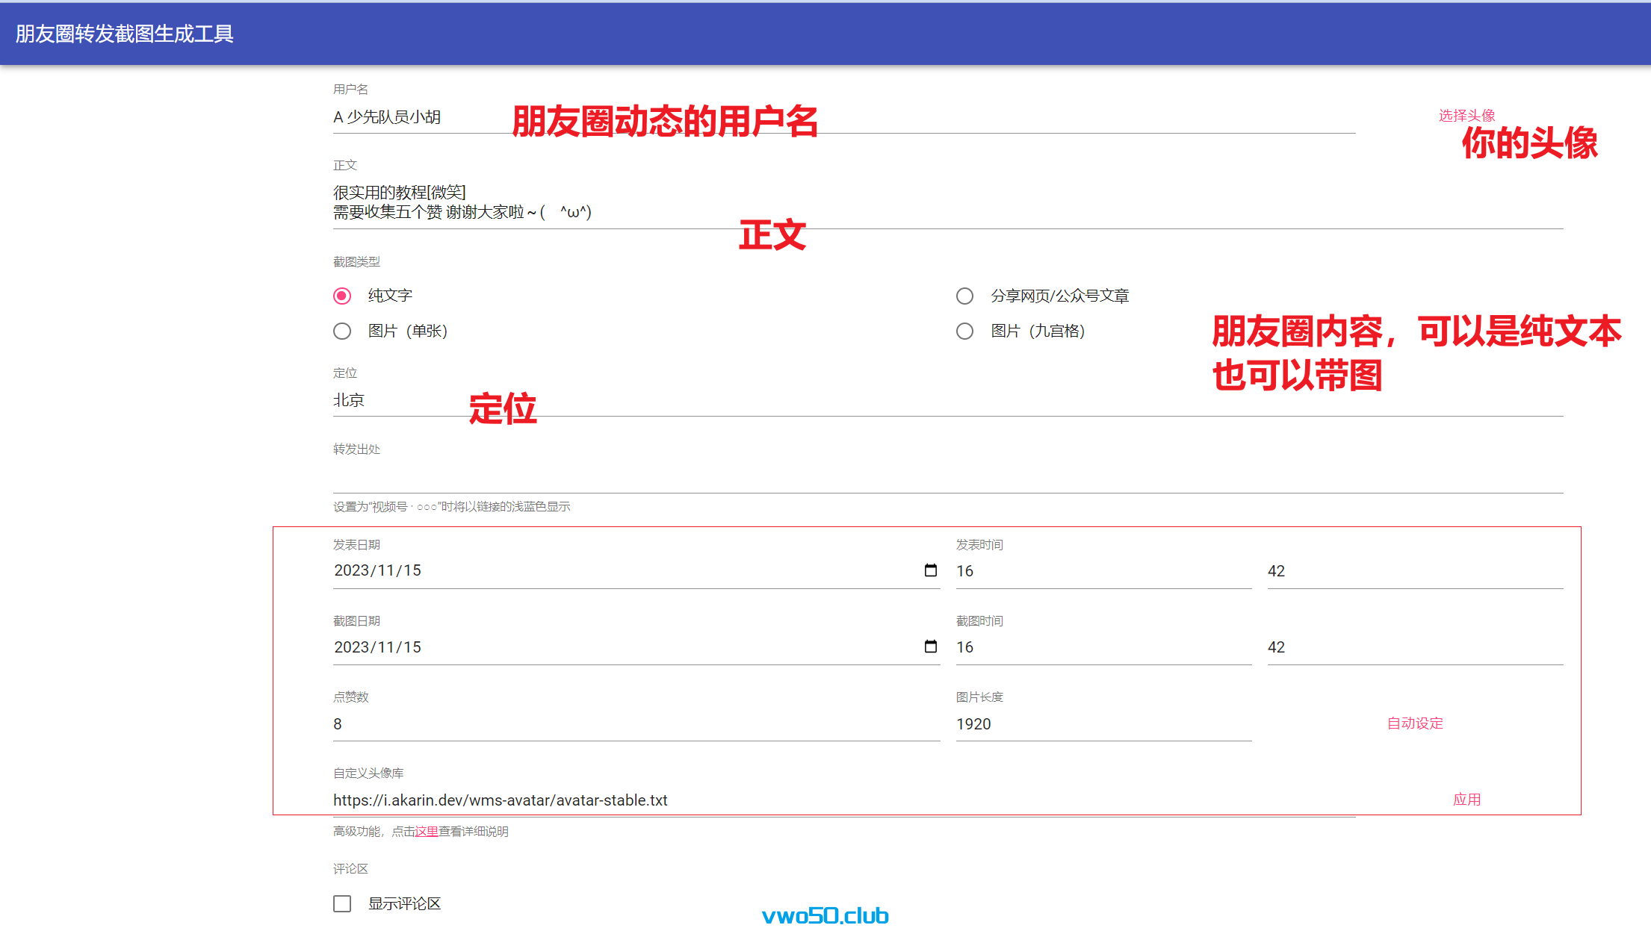Pick 图片（九宫格）radio option
Screen dimensions: 1651x931
click(x=964, y=331)
